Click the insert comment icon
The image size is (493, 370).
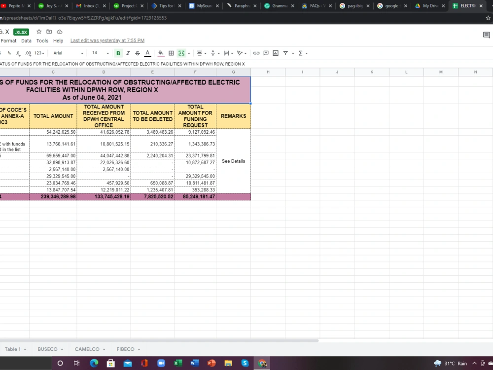point(266,53)
